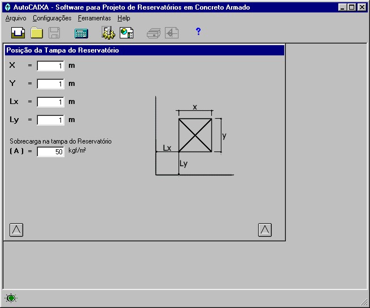Focus the X value input field

point(50,66)
